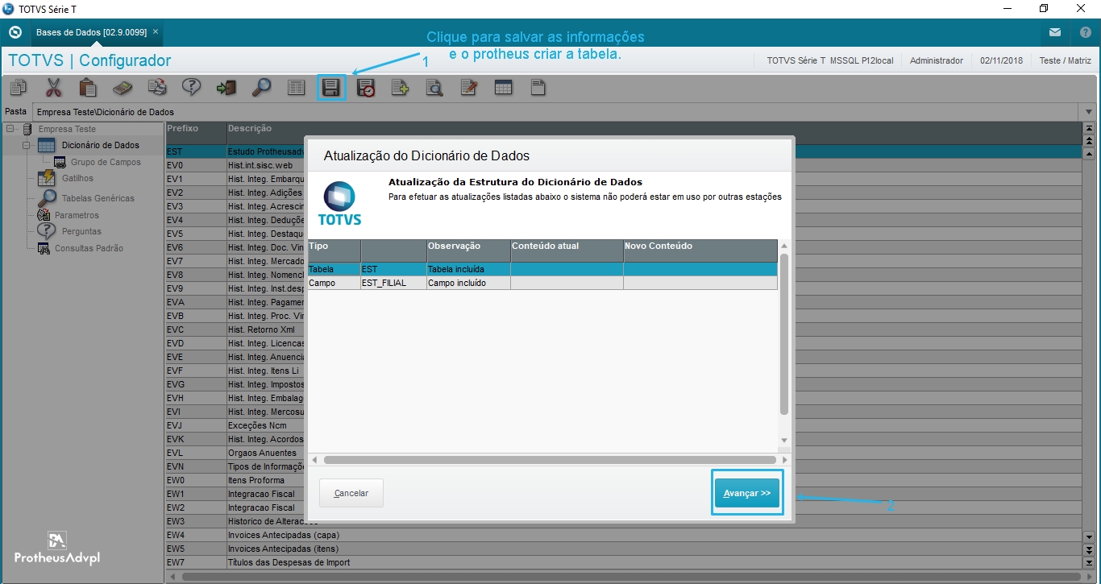Select Tabelas Genéricas in the tree
This screenshot has height=584, width=1101.
(98, 198)
